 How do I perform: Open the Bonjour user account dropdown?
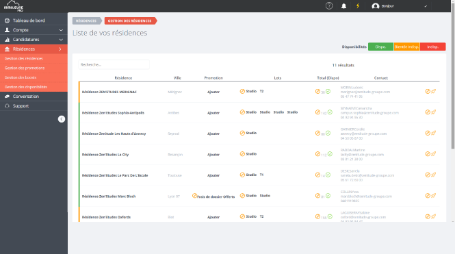(400, 6)
